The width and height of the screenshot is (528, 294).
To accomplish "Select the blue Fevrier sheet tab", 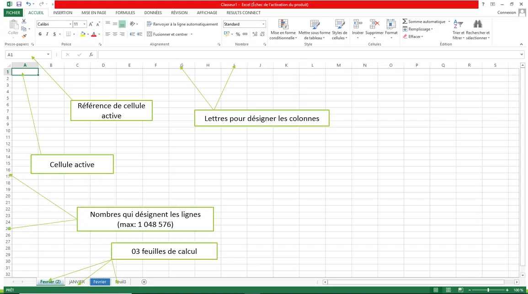I will pos(100,282).
